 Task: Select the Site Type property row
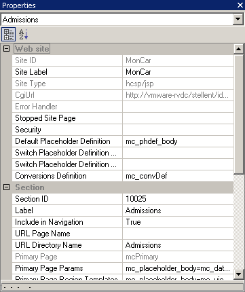(x=123, y=84)
